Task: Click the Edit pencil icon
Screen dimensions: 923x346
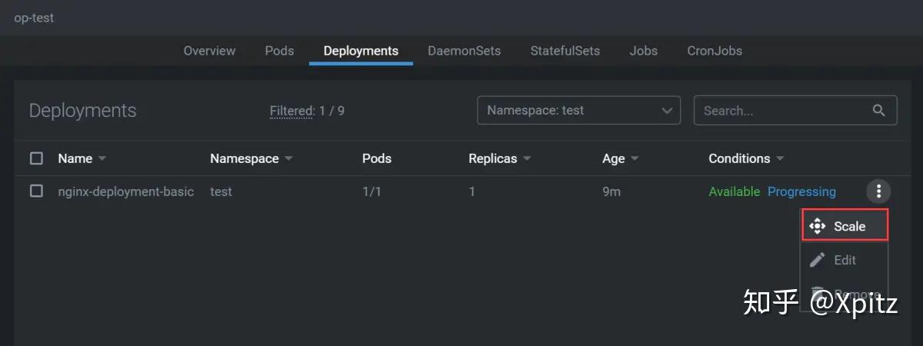Action: coord(818,260)
